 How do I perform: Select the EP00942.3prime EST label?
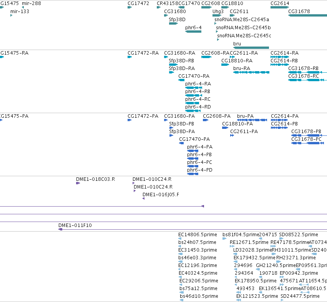[299, 273]
